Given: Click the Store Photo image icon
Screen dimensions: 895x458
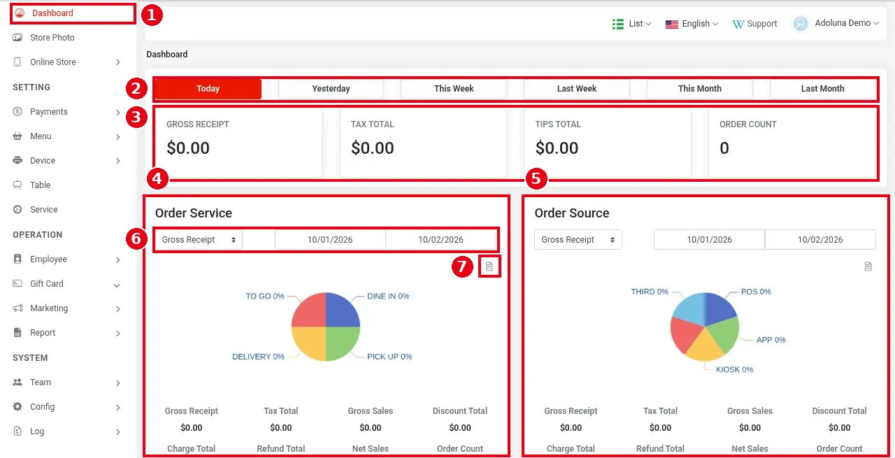Looking at the screenshot, I should pos(17,38).
